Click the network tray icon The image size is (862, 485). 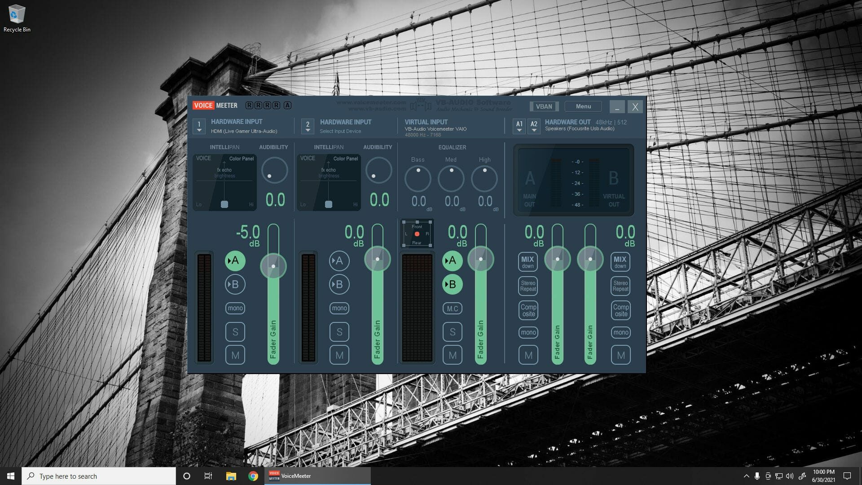[779, 476]
